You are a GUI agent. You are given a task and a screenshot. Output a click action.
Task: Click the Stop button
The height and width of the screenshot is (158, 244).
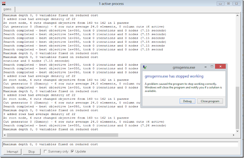point(31,152)
